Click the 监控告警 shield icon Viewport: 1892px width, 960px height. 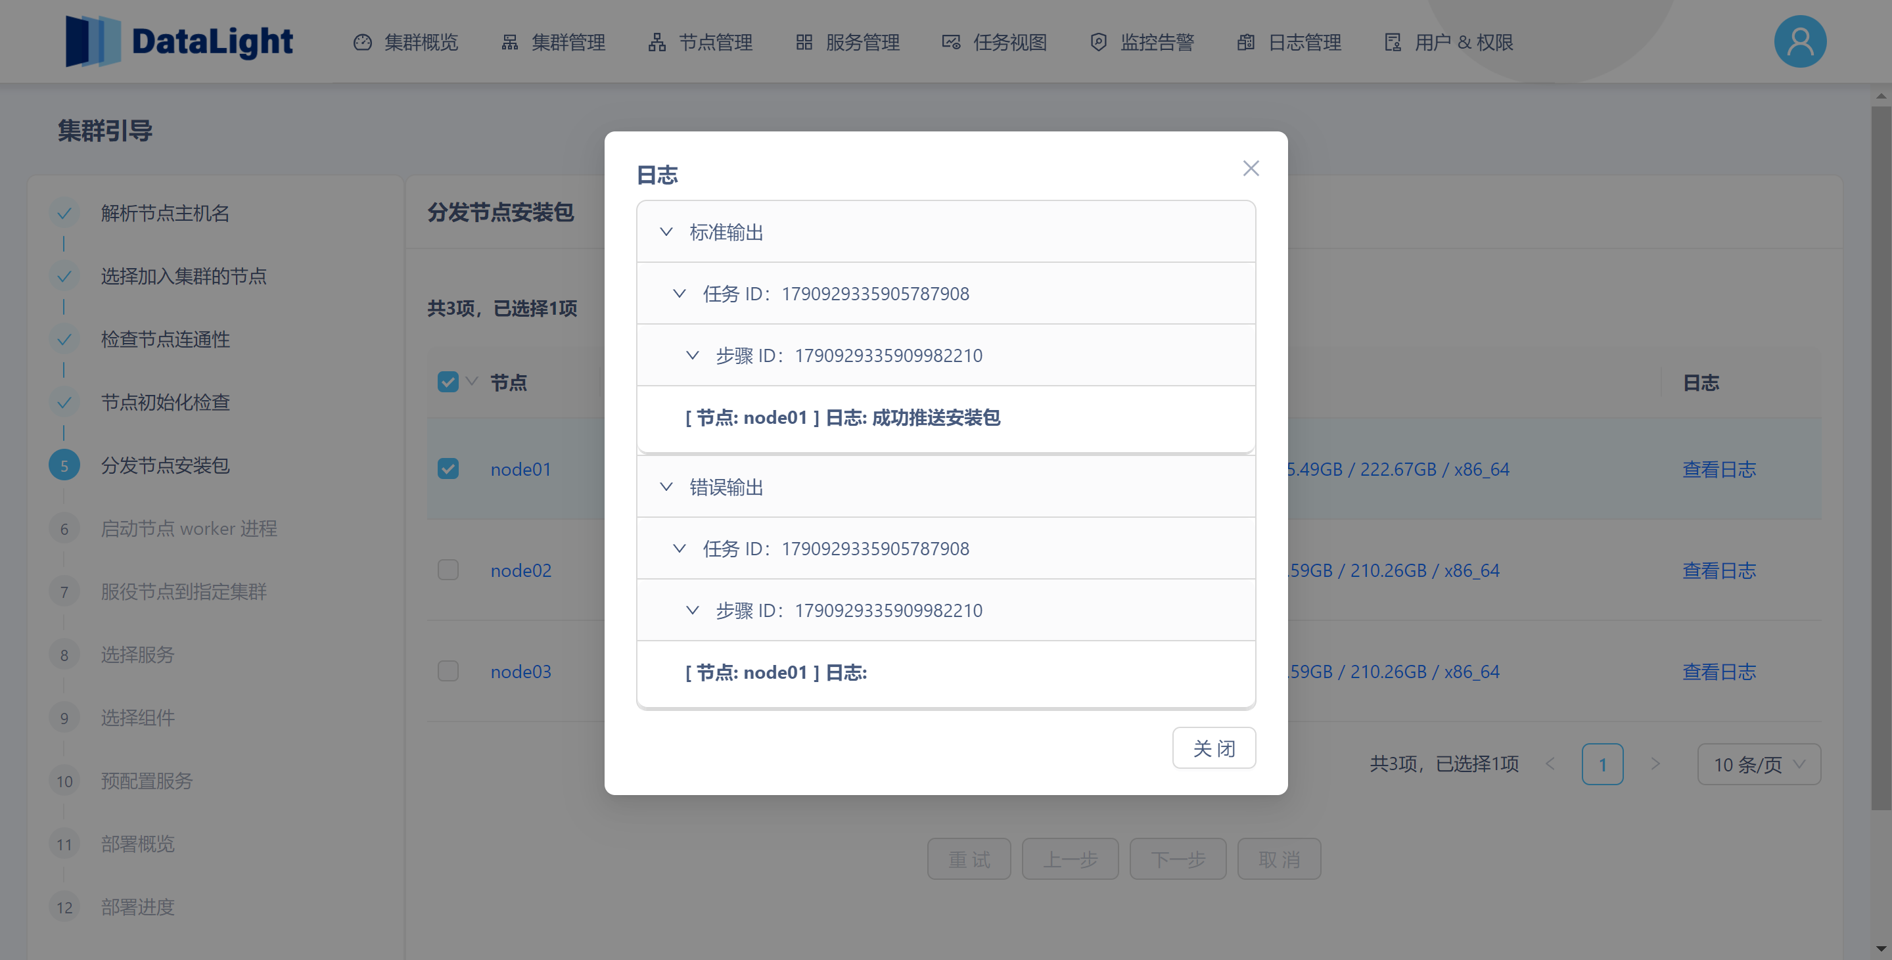[x=1099, y=43]
